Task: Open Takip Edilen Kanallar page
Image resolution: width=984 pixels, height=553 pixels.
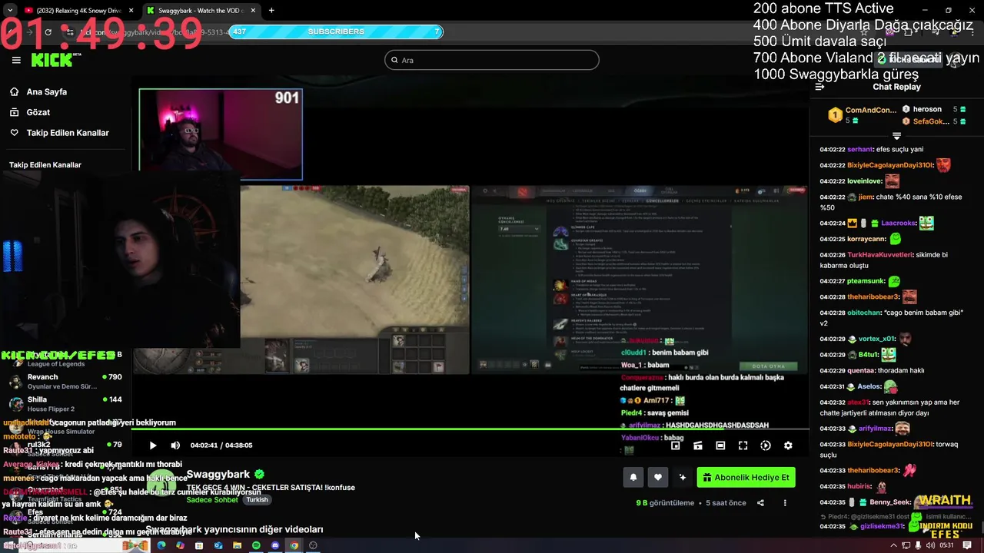Action: (x=68, y=133)
